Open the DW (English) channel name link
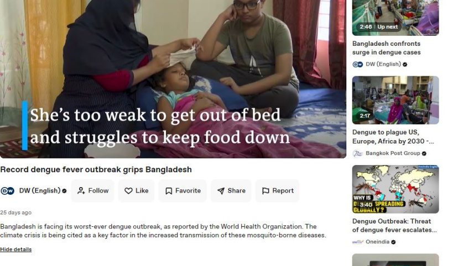474x266 pixels. (x=40, y=190)
